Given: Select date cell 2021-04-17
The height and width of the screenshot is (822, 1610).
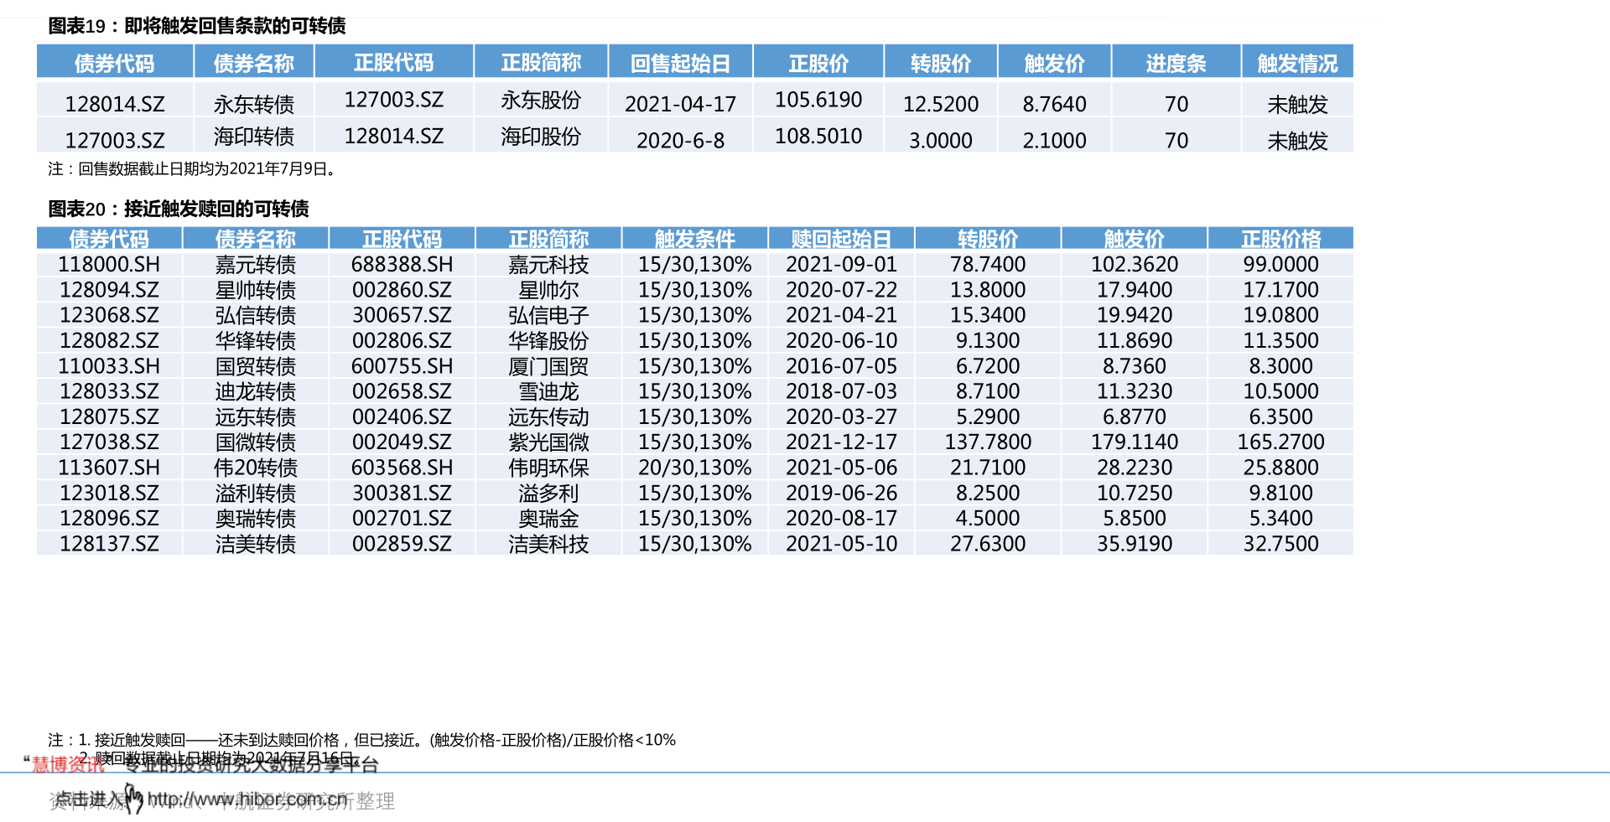Looking at the screenshot, I should click(x=680, y=104).
